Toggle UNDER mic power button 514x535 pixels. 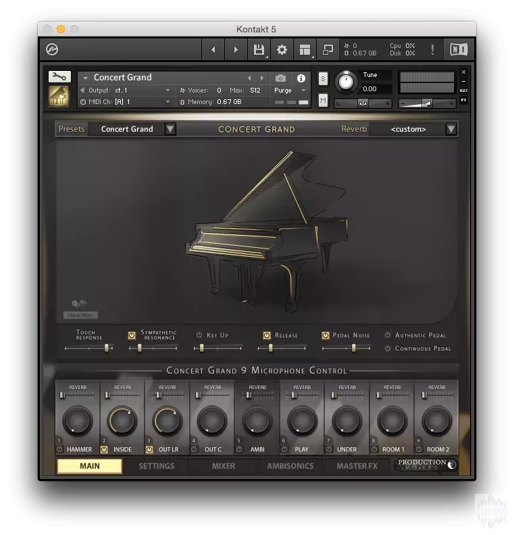pyautogui.click(x=329, y=449)
